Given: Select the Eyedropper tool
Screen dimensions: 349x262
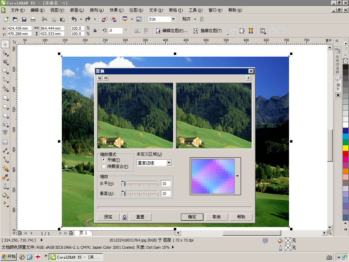Looking at the screenshot, I should [x=5, y=177].
